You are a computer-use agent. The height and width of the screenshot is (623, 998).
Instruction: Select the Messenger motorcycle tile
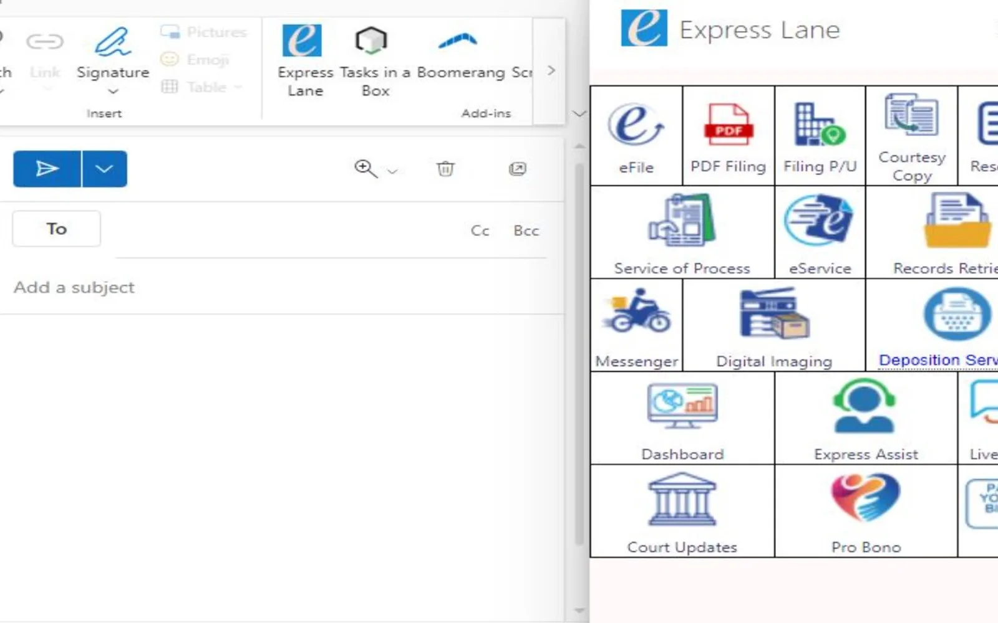point(636,325)
